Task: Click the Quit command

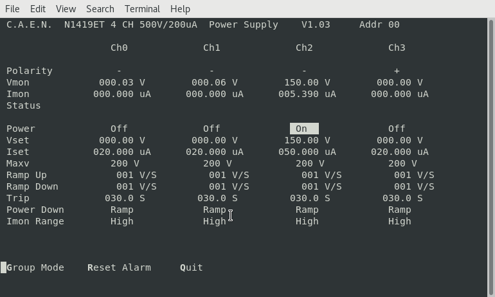Action: pos(192,267)
